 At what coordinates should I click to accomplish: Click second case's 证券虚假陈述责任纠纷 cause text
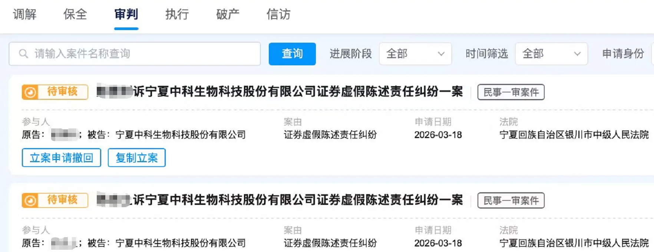(330, 243)
